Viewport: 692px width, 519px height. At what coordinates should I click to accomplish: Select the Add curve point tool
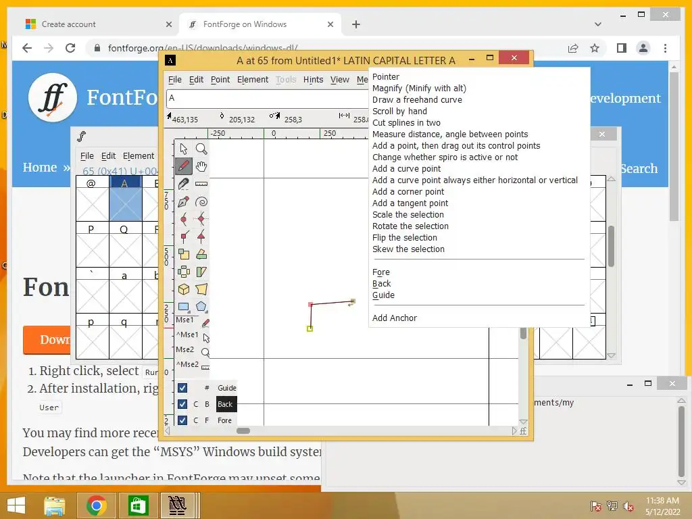(x=184, y=220)
